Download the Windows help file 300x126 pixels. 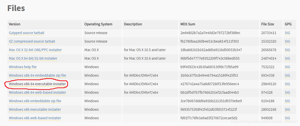(23, 67)
